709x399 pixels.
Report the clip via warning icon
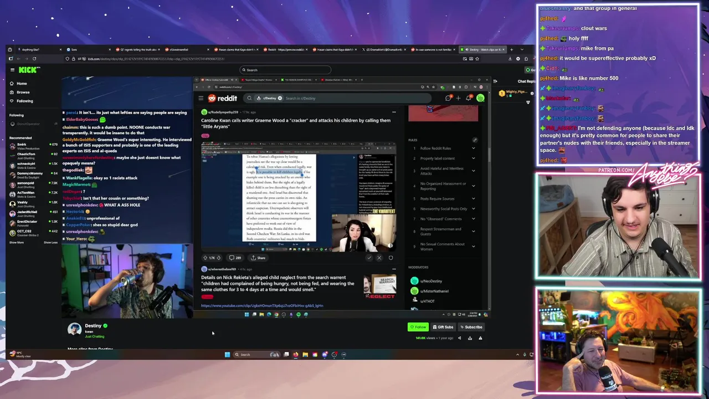pos(480,338)
